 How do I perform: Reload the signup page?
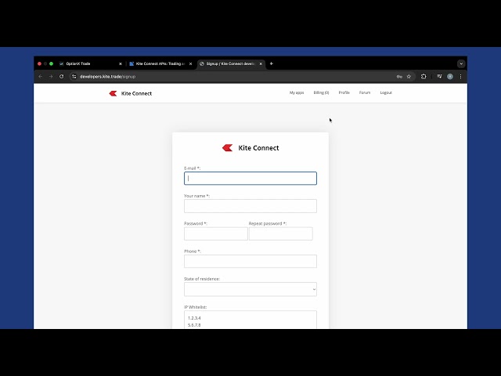point(62,77)
